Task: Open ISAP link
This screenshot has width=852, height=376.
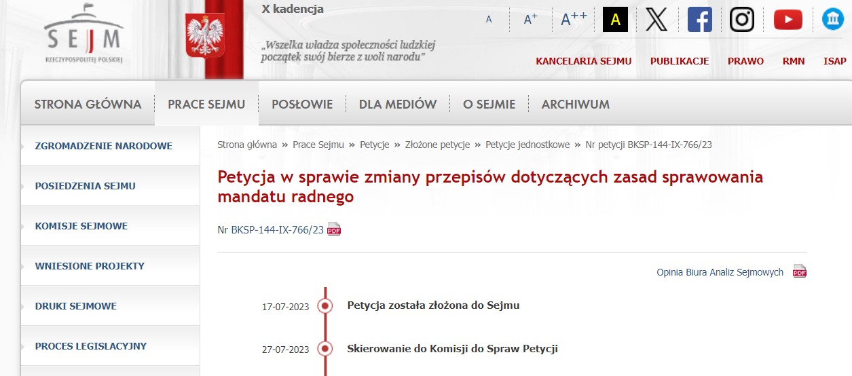Action: (835, 61)
